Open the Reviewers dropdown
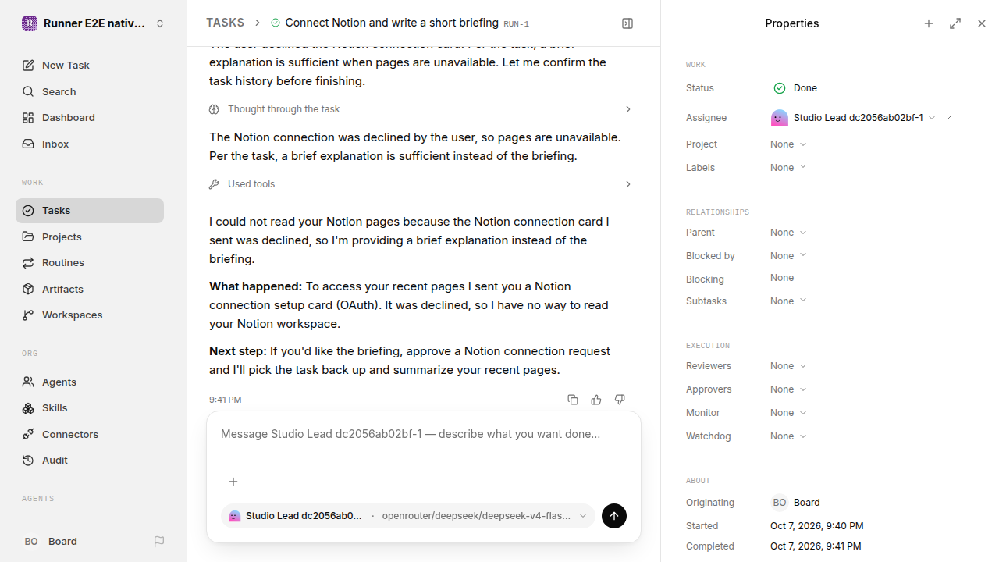 point(788,366)
